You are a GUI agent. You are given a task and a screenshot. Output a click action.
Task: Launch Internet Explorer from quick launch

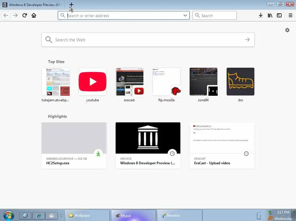tap(38, 216)
